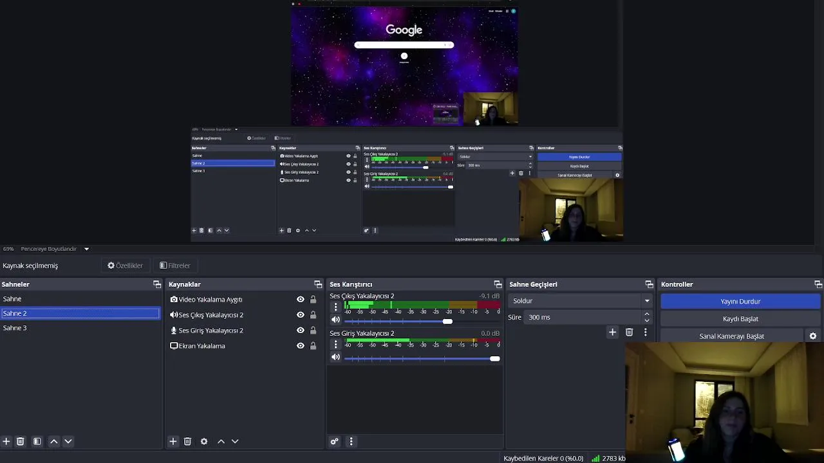Lock the Ses Çıkış Yakalayıcısı 2 source
824x463 pixels.
313,314
